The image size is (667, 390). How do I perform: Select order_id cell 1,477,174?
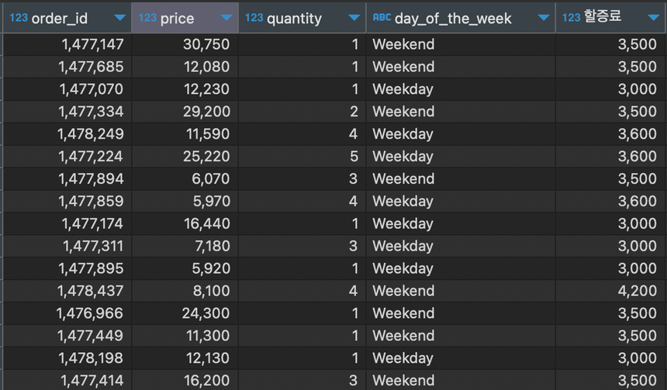click(67, 224)
